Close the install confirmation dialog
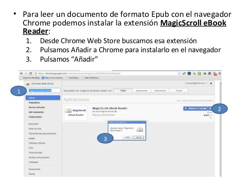The image size is (250, 188). (143, 122)
